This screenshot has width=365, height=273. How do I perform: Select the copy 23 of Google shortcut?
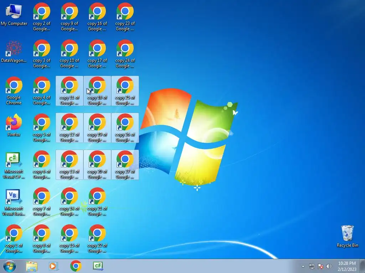point(125,17)
